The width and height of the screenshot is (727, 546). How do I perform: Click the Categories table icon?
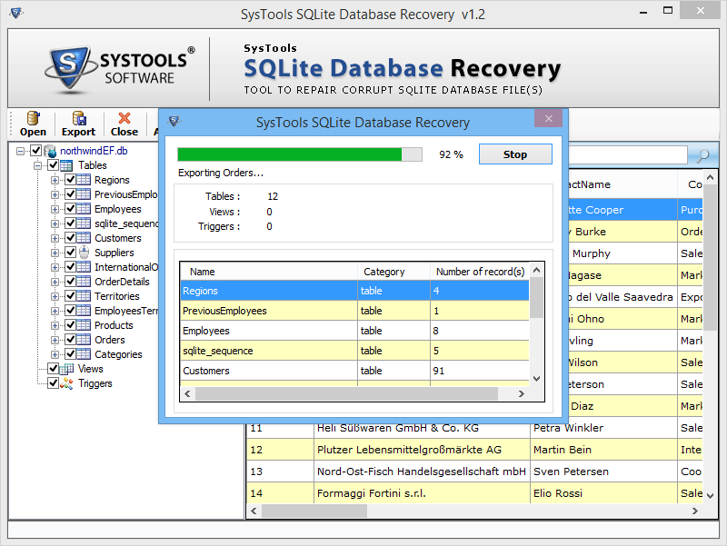click(x=84, y=354)
